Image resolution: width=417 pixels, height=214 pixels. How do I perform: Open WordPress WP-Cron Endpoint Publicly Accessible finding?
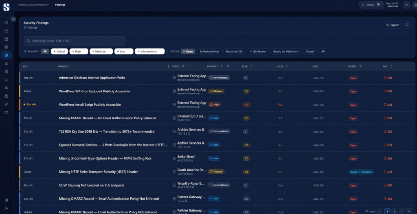click(94, 91)
